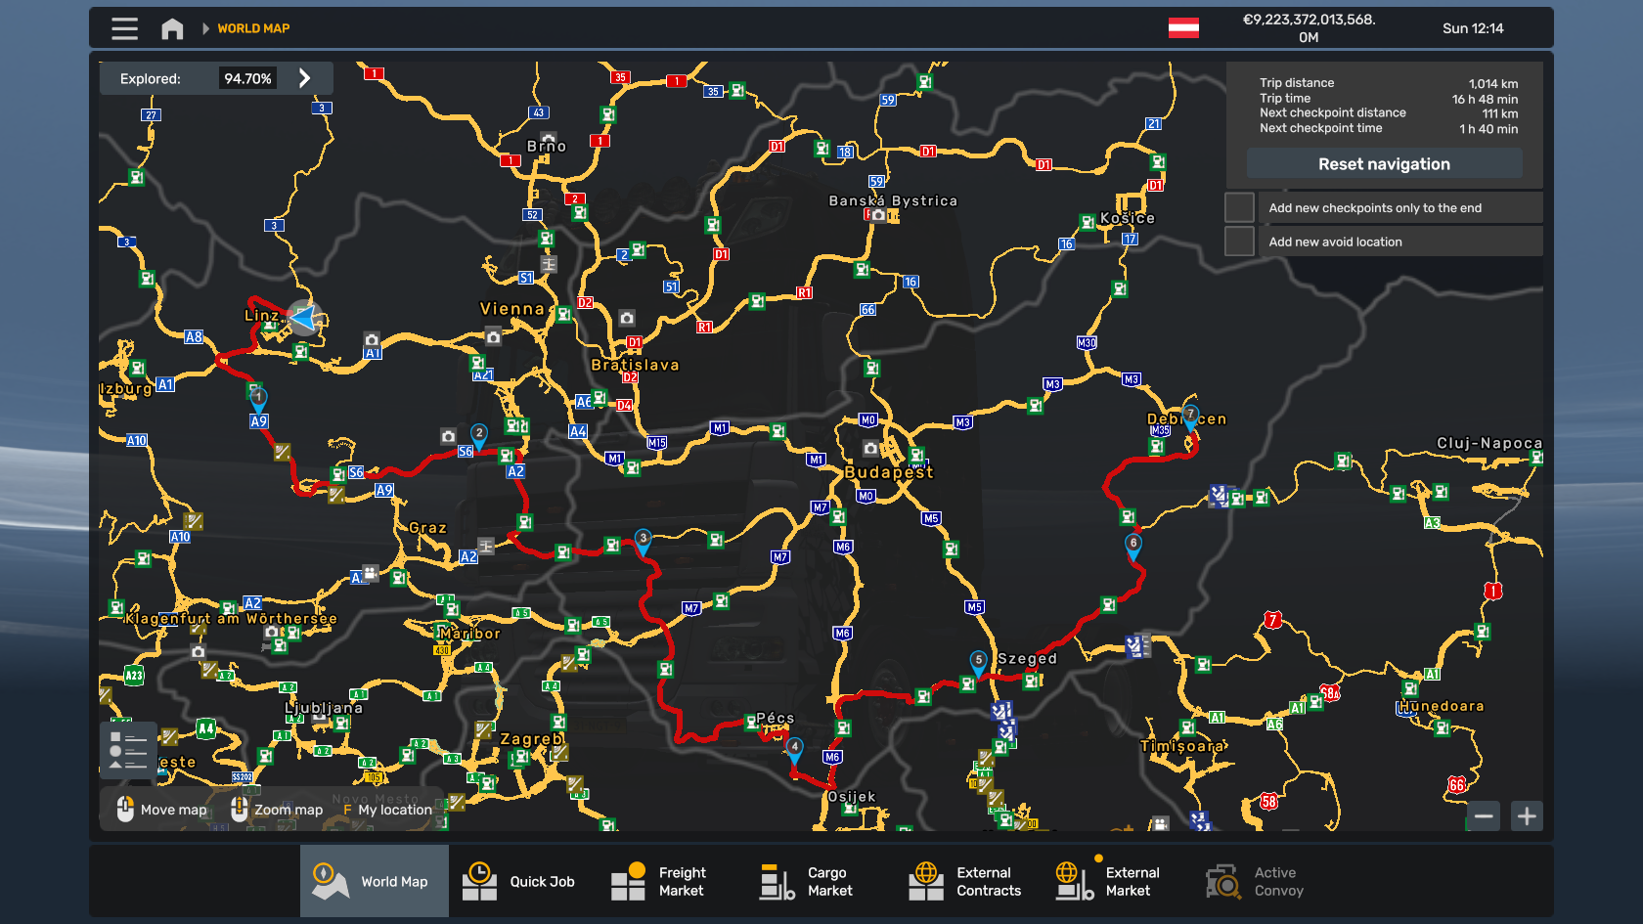Select route checkpoint 7 at Debrecen
Image resolution: width=1643 pixels, height=924 pixels.
tap(1190, 416)
